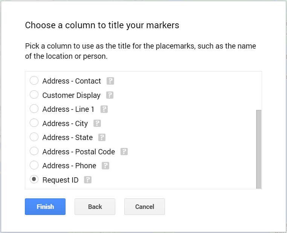Choose the Address - Postal Code radio

(x=34, y=151)
